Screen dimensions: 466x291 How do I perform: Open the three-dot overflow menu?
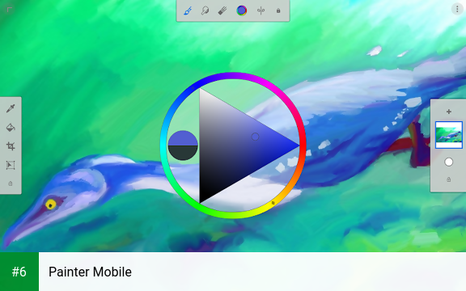[x=457, y=9]
